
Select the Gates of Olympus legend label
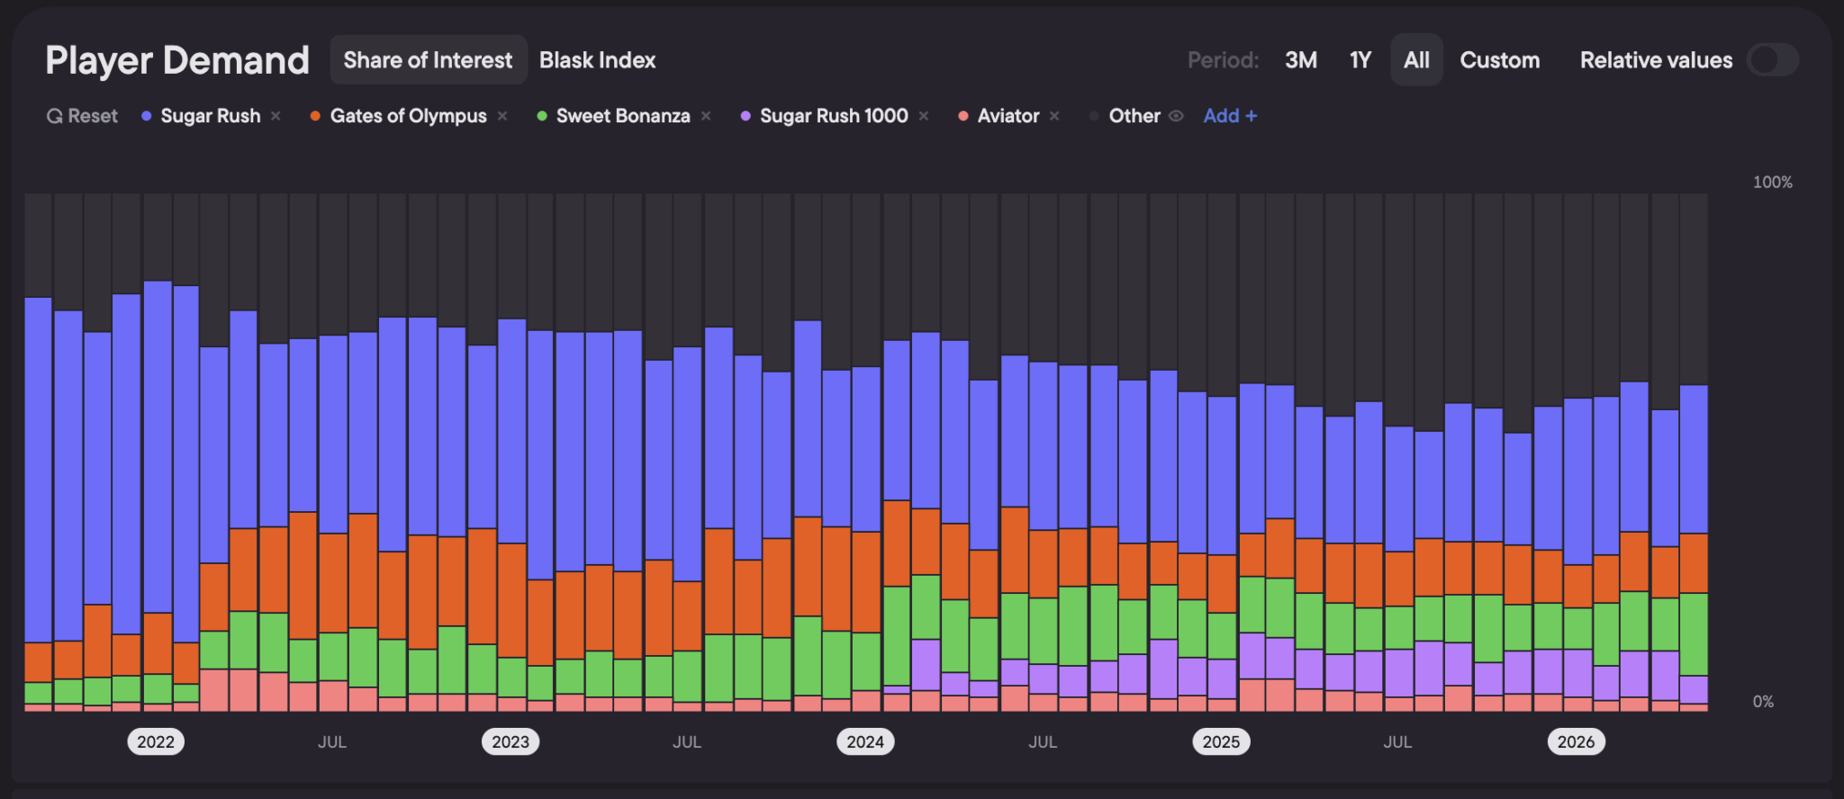tap(409, 116)
